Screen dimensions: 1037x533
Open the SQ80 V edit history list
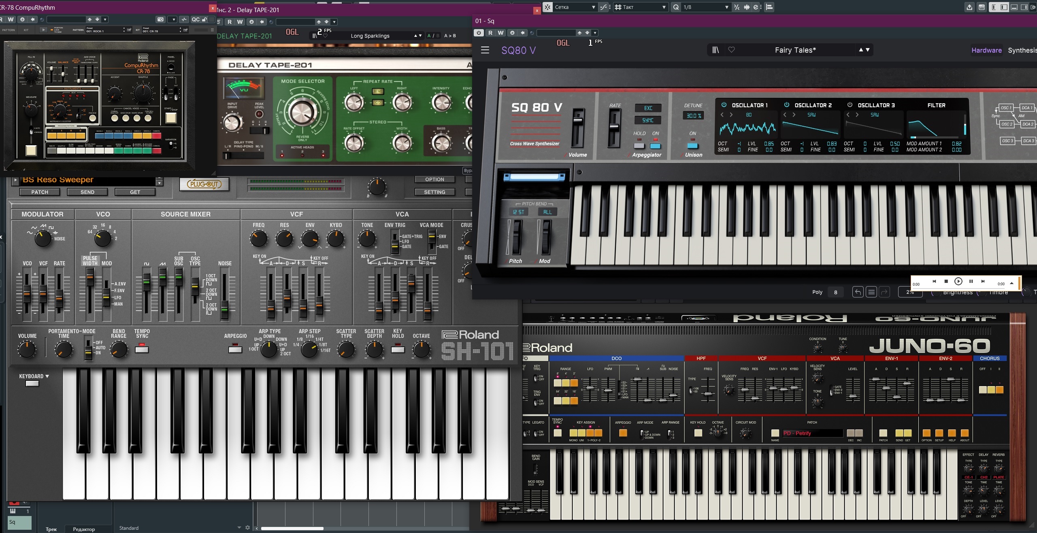(871, 292)
